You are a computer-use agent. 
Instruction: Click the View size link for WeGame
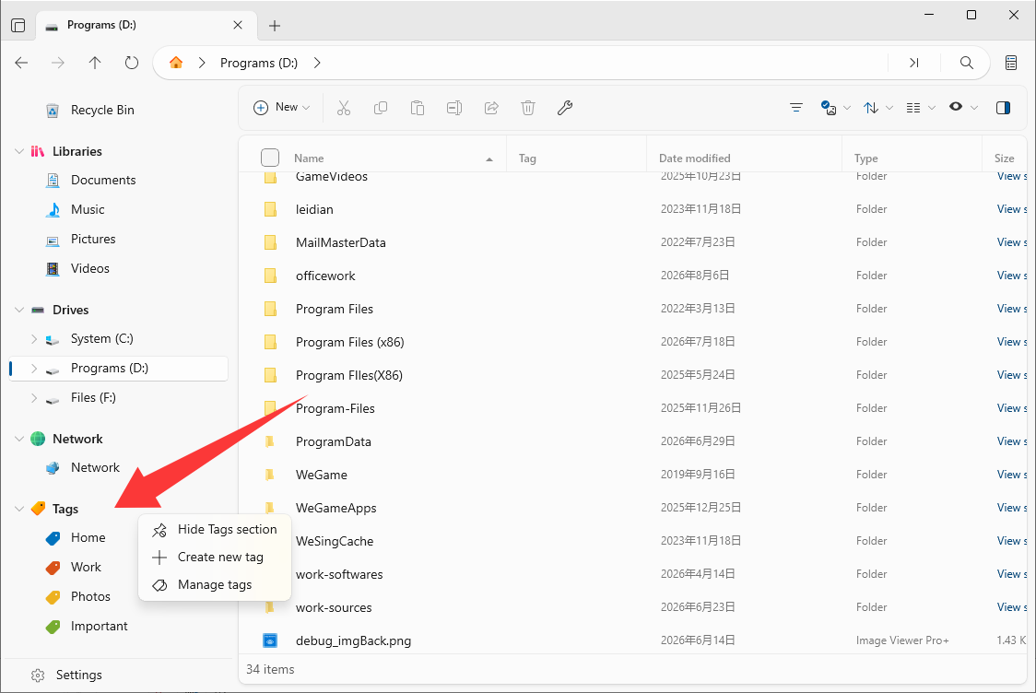point(1011,475)
